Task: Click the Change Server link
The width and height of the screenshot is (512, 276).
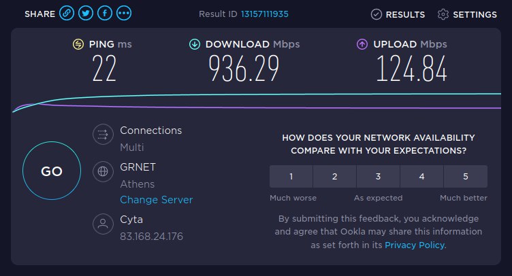Action: tap(156, 200)
